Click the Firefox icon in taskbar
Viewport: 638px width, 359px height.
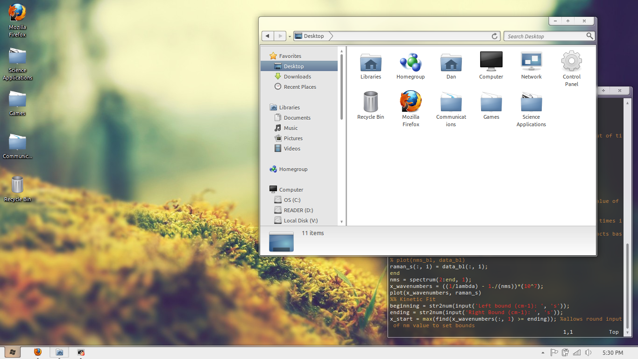pyautogui.click(x=38, y=352)
